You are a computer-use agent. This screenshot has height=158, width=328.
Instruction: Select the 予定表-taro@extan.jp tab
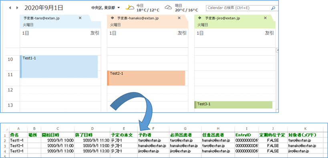coord(42,18)
